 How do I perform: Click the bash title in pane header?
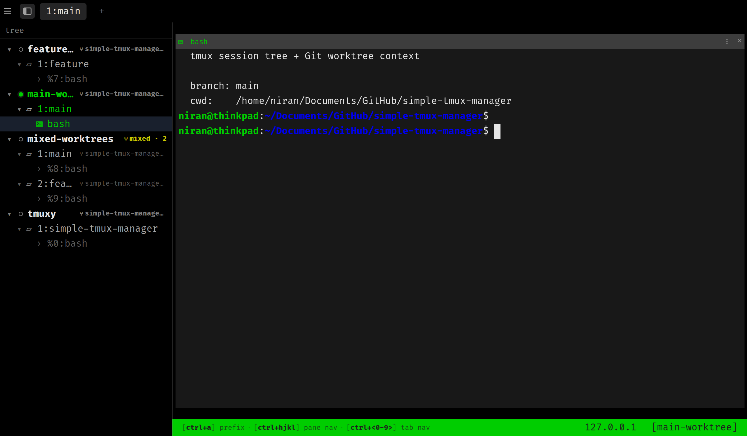click(199, 42)
